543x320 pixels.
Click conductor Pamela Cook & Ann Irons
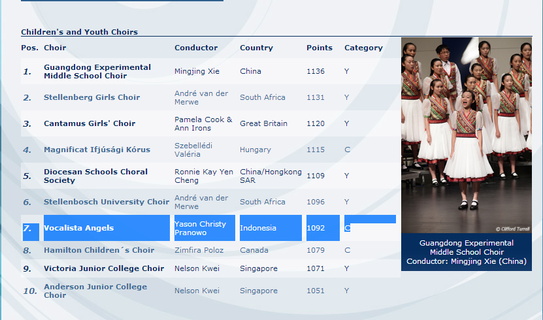[x=203, y=123]
